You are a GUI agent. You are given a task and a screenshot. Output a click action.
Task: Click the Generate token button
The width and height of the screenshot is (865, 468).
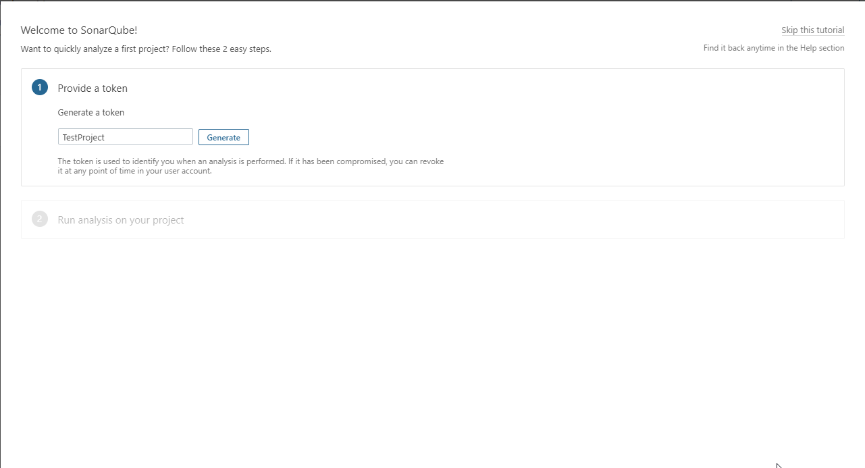point(224,137)
